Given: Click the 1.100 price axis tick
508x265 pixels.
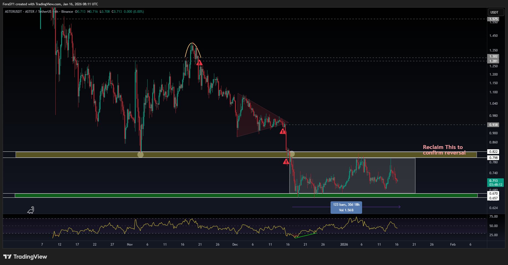Looking at the screenshot, I should coord(493,92).
